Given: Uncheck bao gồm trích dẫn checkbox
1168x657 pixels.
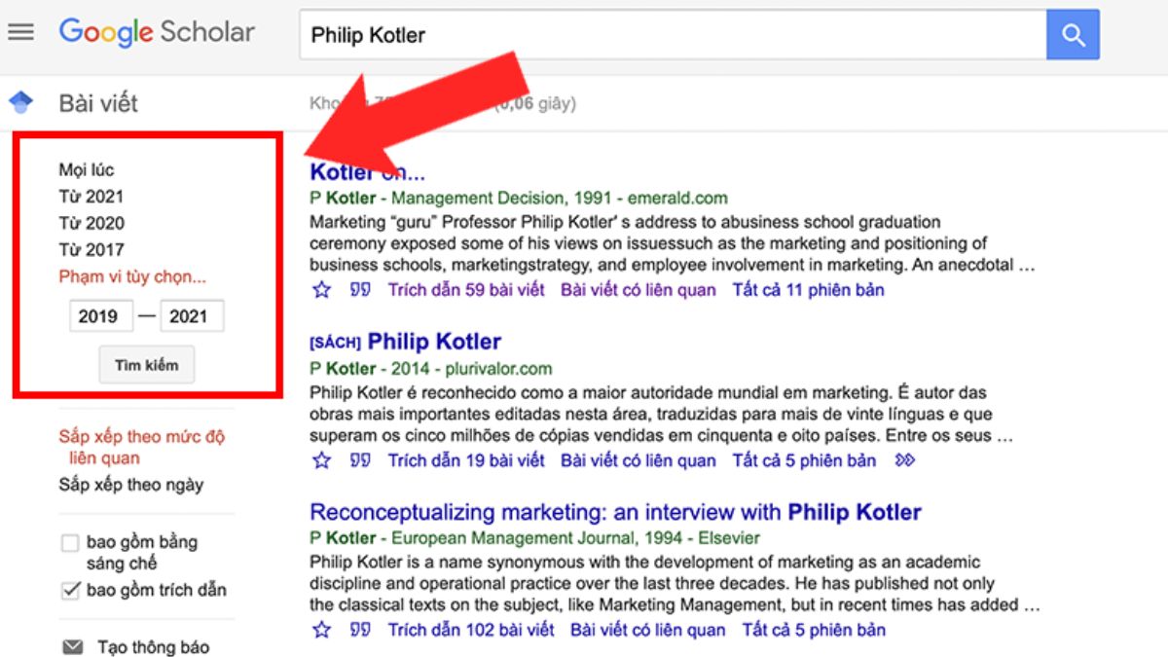Looking at the screenshot, I should pos(70,590).
